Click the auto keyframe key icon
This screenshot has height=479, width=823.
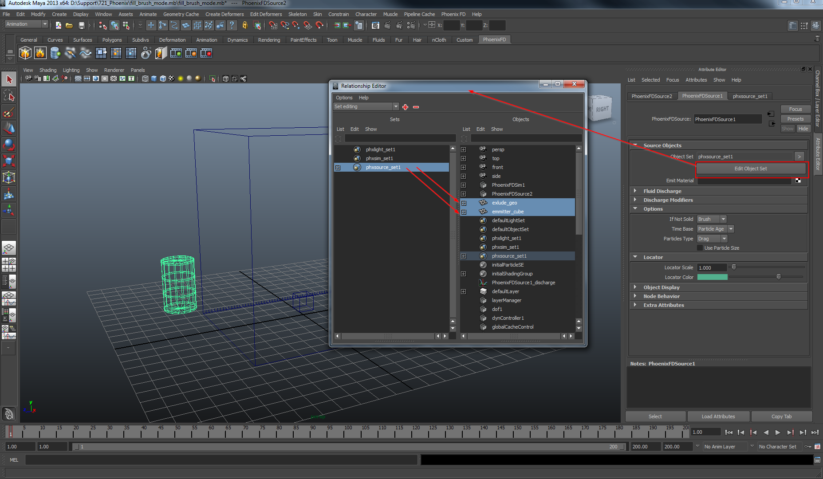pos(808,447)
